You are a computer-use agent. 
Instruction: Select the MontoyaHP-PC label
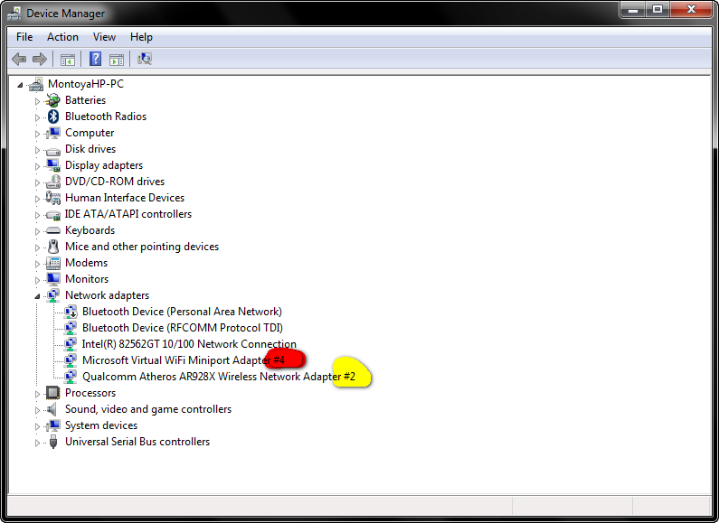(86, 84)
